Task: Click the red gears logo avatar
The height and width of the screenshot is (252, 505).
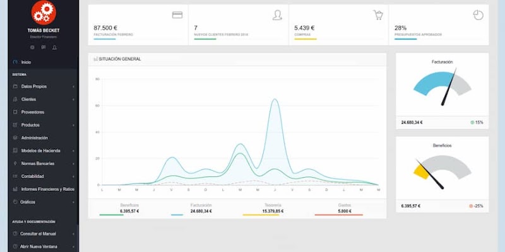Action: (x=44, y=12)
